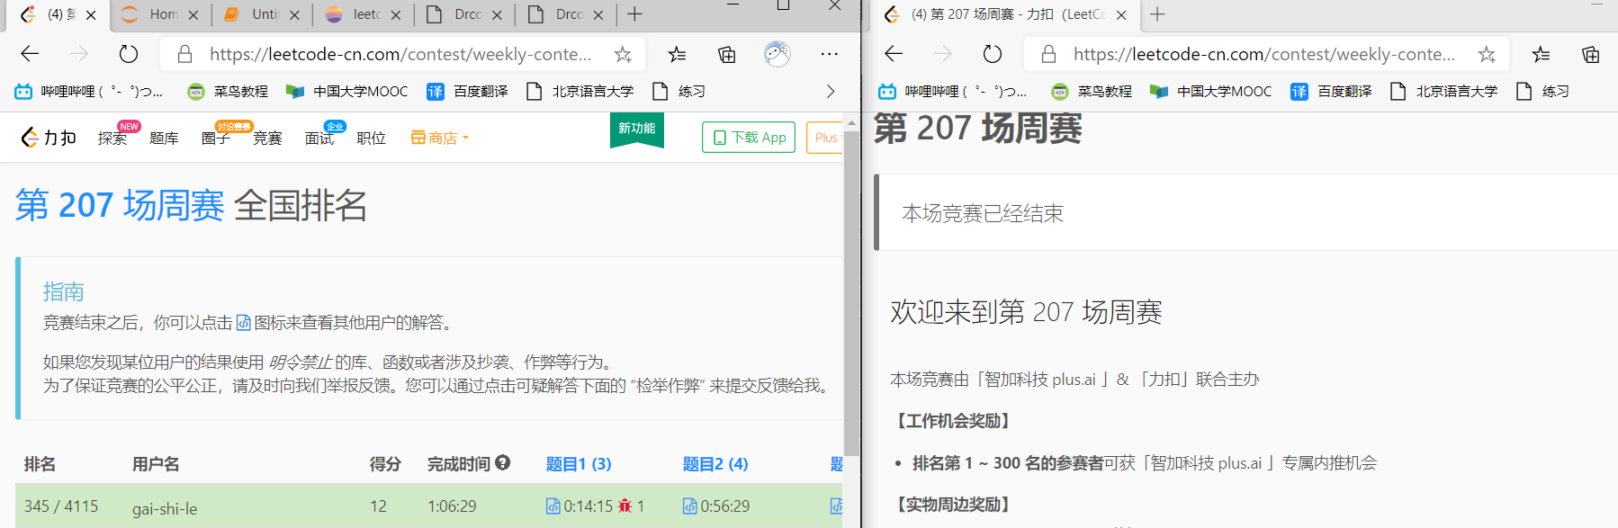This screenshot has width=1618, height=528.
Task: Expand bookmarks overflow chevron in left window
Action: pos(830,91)
